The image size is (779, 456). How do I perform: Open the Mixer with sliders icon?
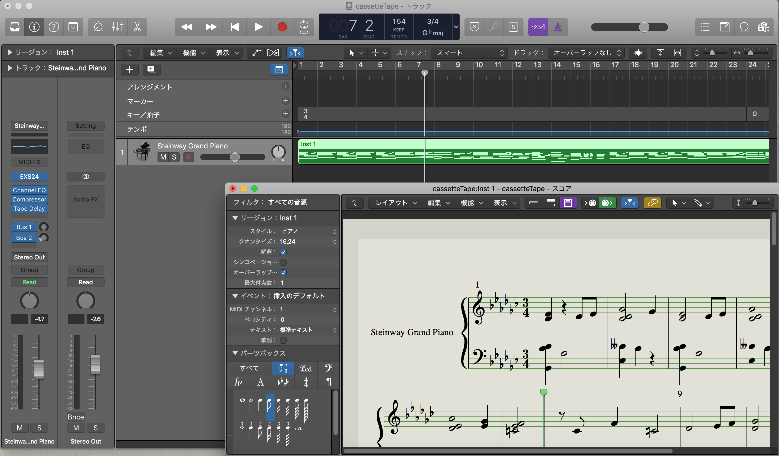point(118,27)
